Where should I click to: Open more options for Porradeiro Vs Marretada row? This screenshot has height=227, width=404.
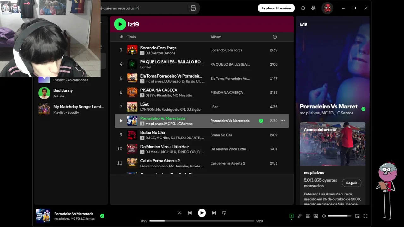pos(282,121)
